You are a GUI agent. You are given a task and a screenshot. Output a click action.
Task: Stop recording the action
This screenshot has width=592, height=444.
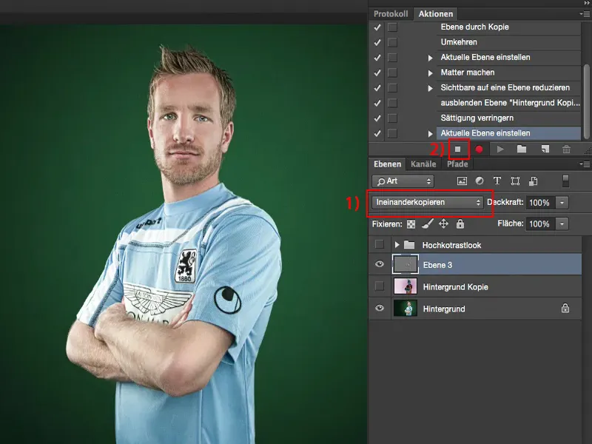pos(457,149)
